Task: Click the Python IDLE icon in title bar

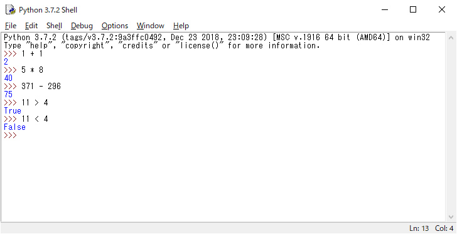Action: click(11, 10)
